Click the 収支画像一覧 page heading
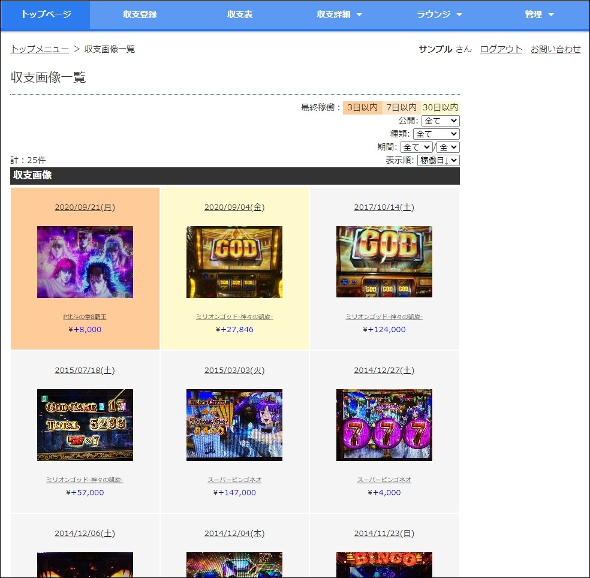This screenshot has height=578, width=590. tap(48, 77)
